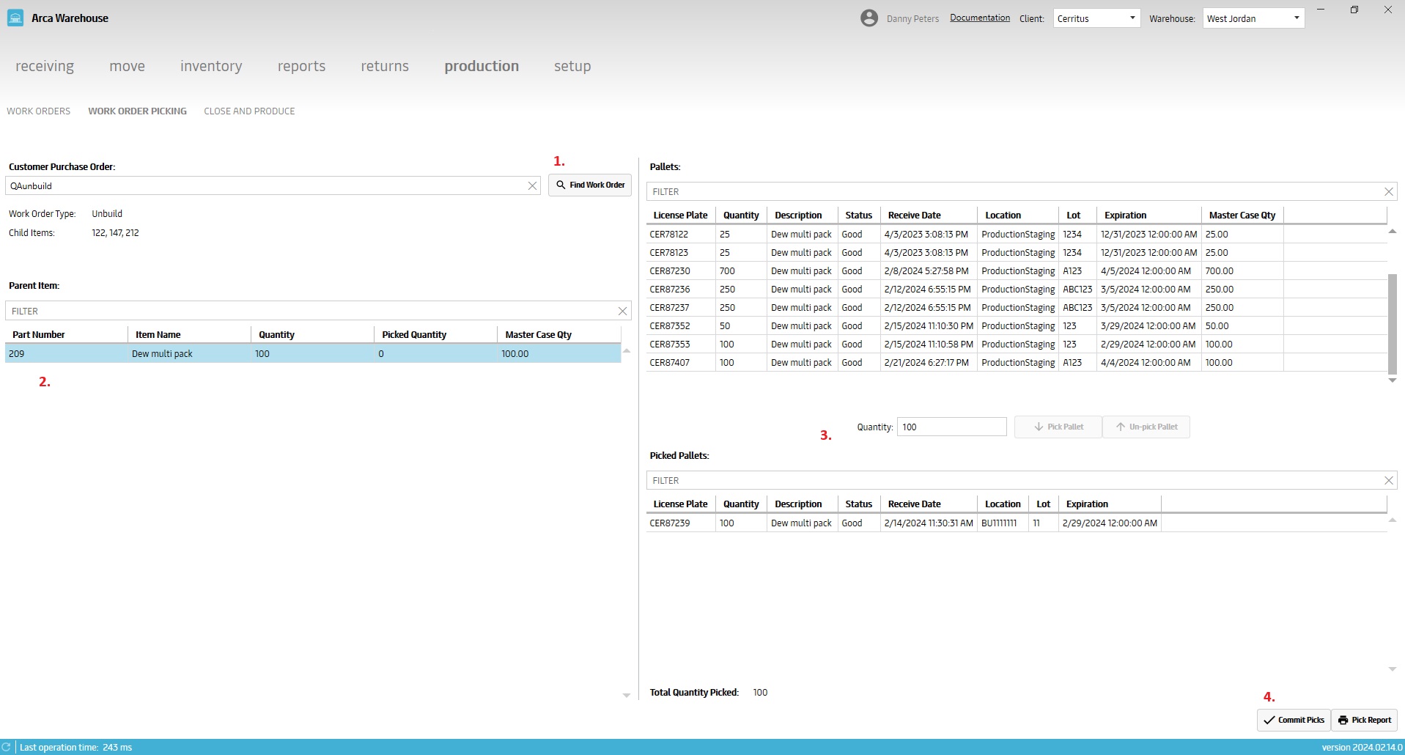The height and width of the screenshot is (755, 1405).
Task: Click the Pallets table scroll up arrow
Action: coord(1393,232)
